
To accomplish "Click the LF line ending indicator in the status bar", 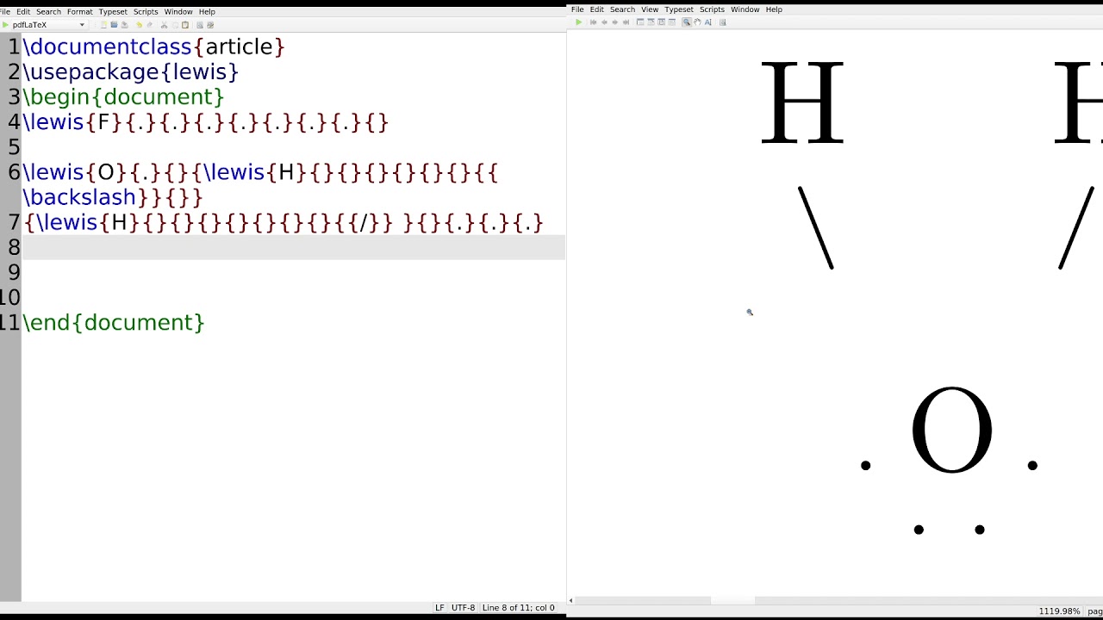I will click(x=439, y=608).
